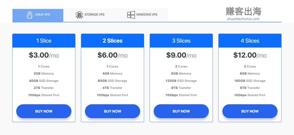Click the 1 Slice plan header
Image resolution: width=294 pixels, height=135 pixels.
click(44, 41)
